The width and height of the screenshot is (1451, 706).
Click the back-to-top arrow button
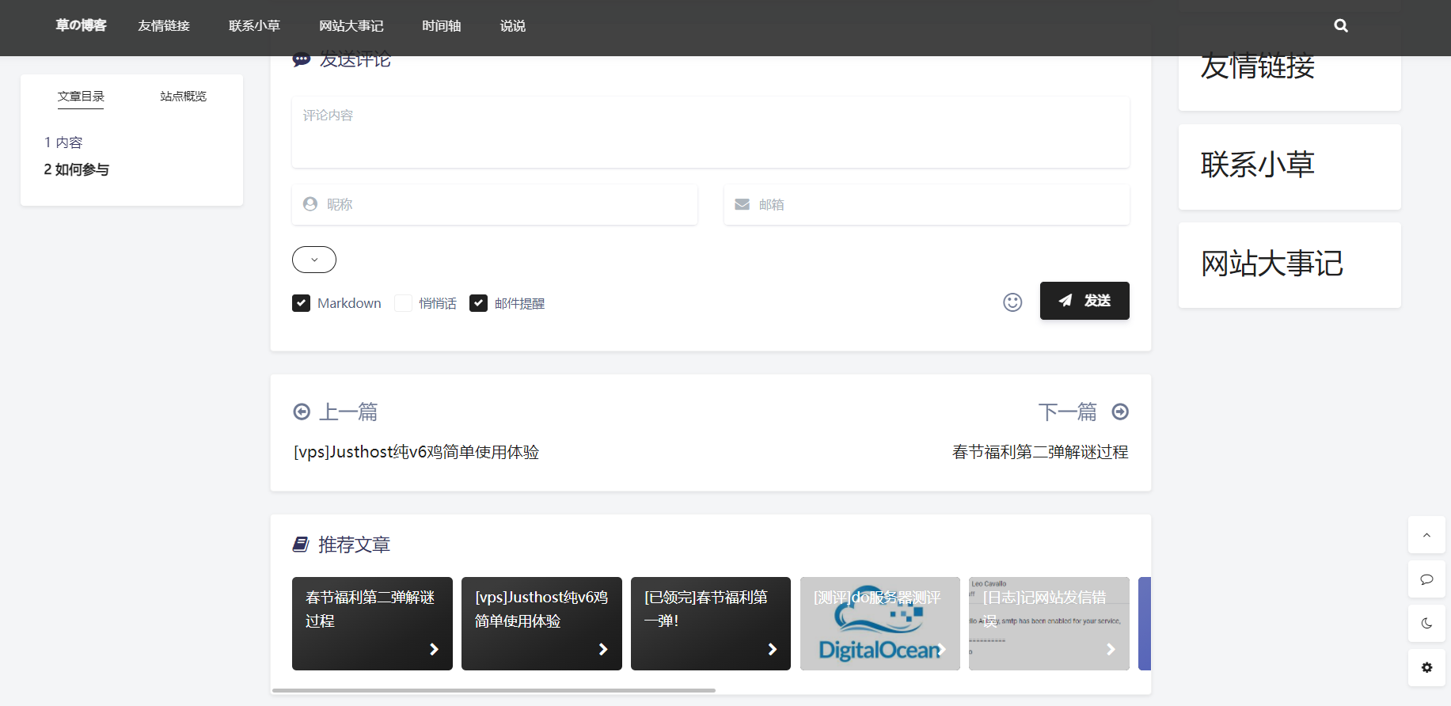[1426, 535]
